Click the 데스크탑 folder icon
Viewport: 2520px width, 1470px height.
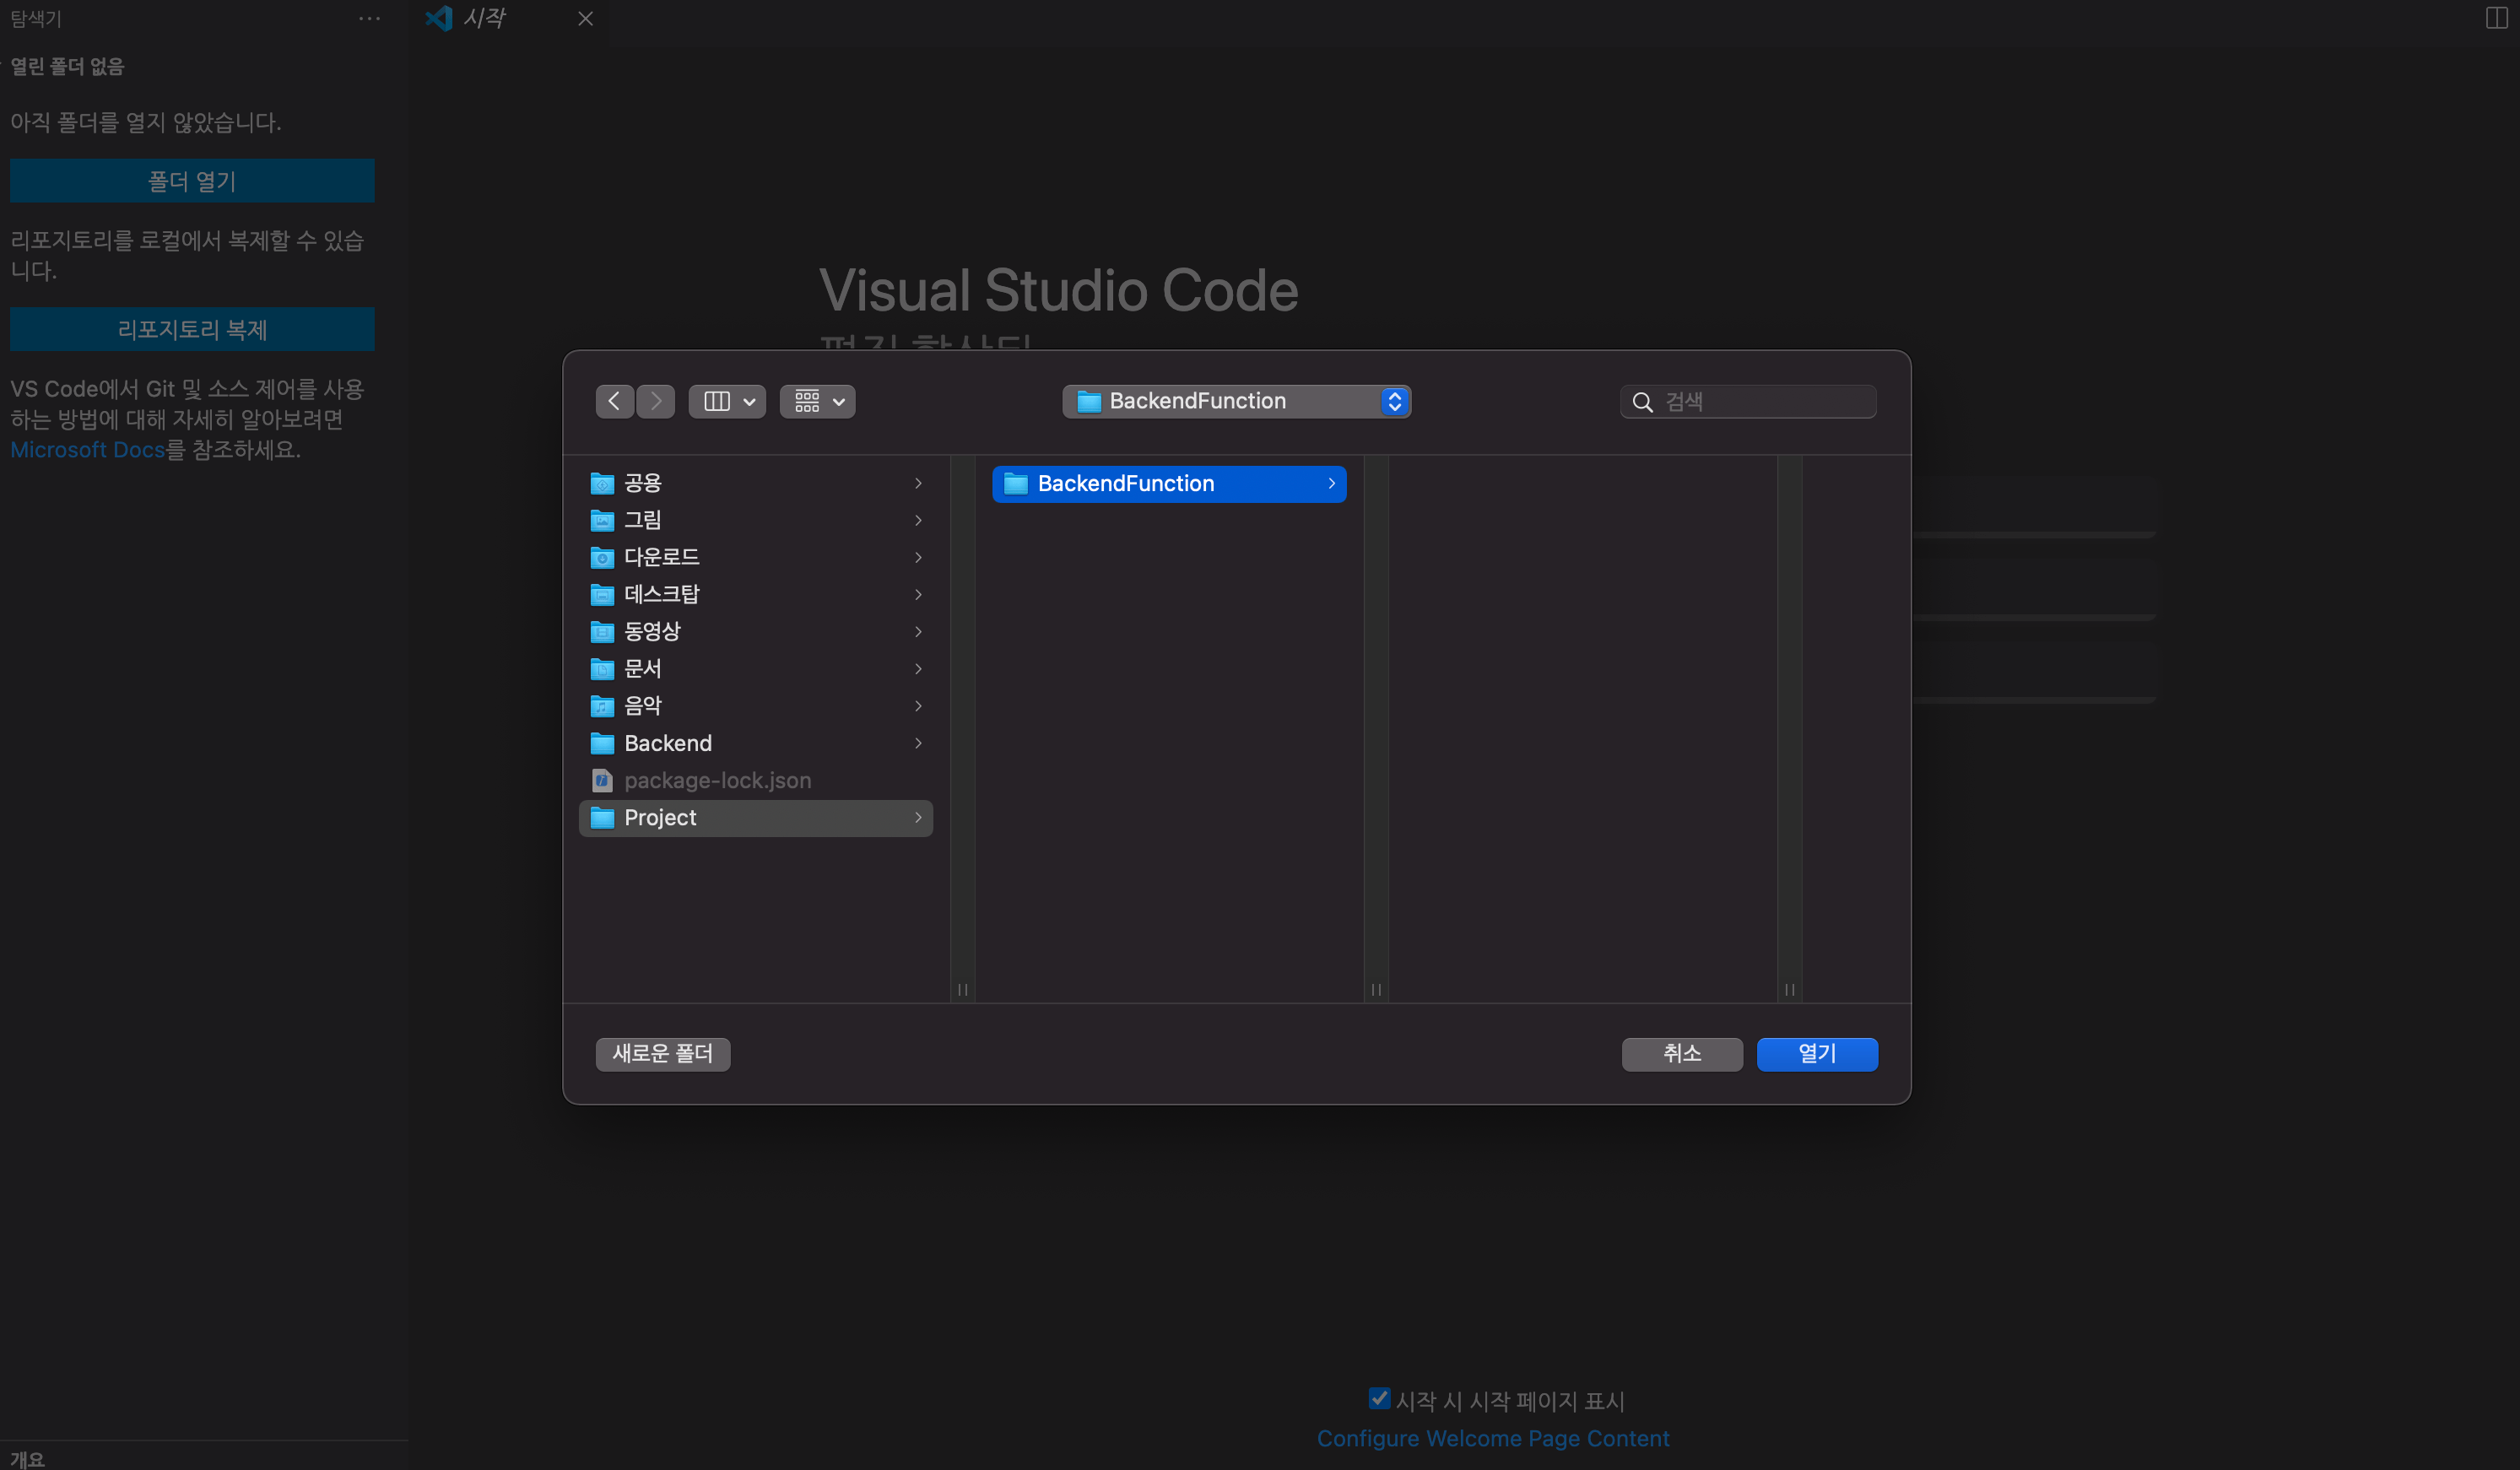pos(602,595)
